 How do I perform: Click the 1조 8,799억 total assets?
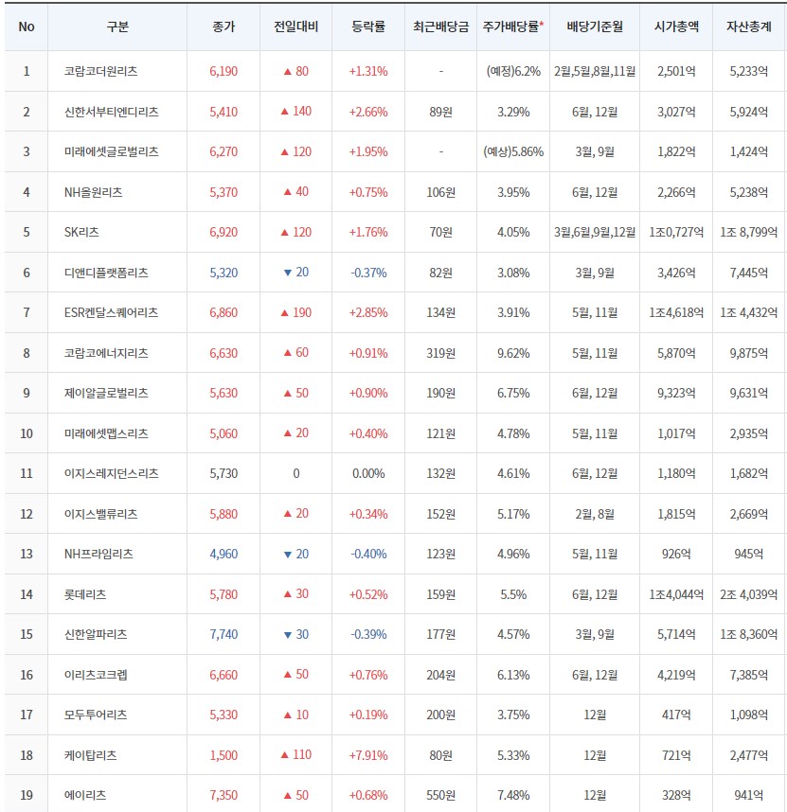point(749,232)
